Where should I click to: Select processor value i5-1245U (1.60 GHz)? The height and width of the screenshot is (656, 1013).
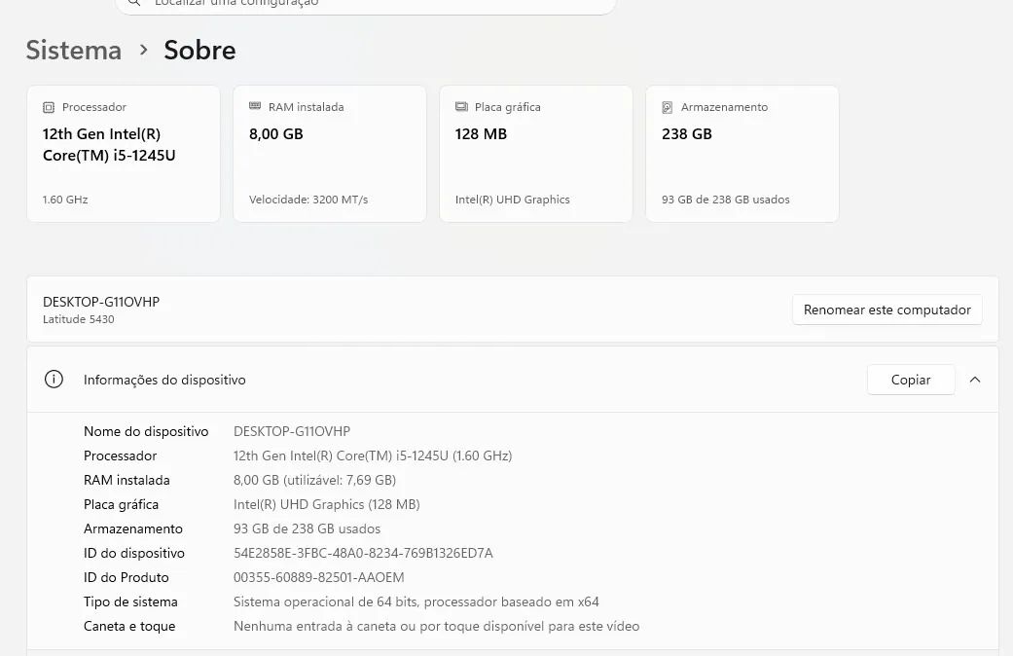373,456
